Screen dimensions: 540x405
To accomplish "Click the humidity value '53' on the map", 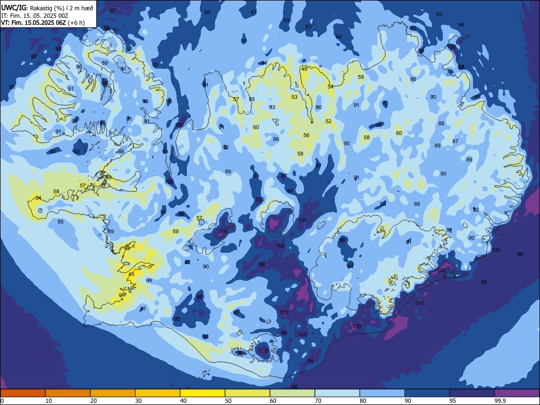I will [294, 97].
